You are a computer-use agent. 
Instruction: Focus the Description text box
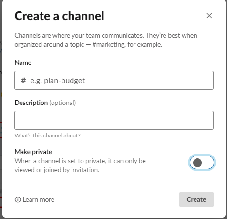114,120
